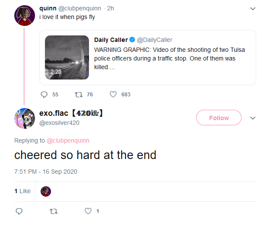Retweet the exo.flac reply tweet
270x226 pixels.
coord(53,211)
